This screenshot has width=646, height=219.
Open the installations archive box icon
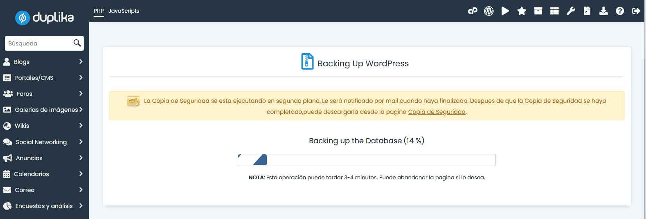538,11
